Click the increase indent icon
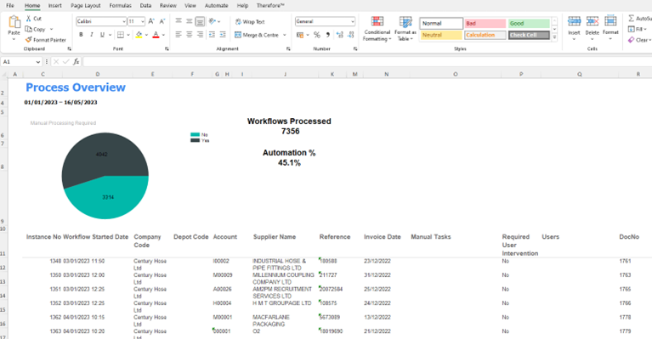 click(223, 35)
